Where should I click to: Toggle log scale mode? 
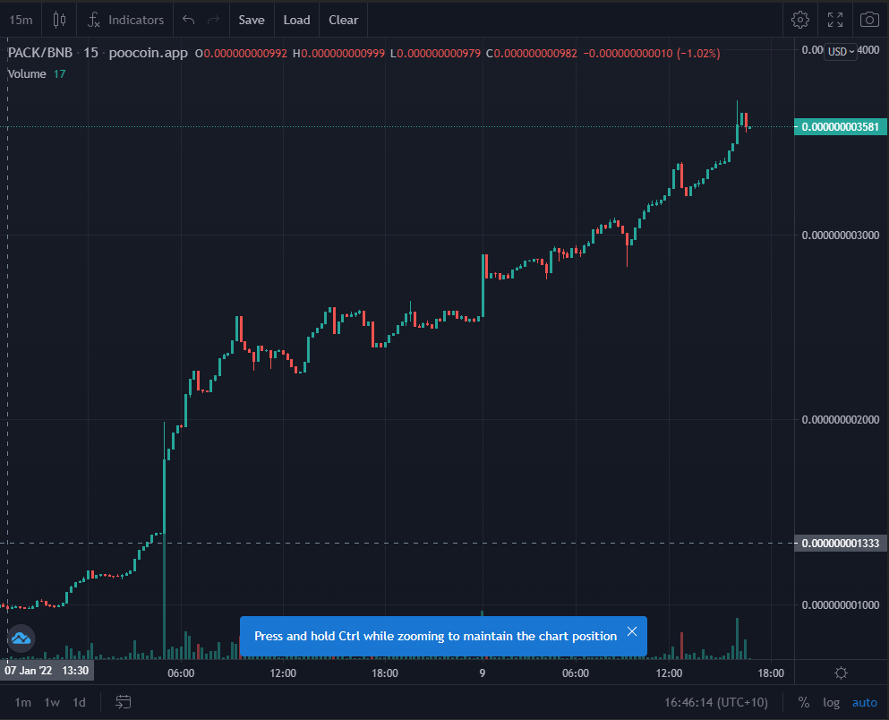831,702
